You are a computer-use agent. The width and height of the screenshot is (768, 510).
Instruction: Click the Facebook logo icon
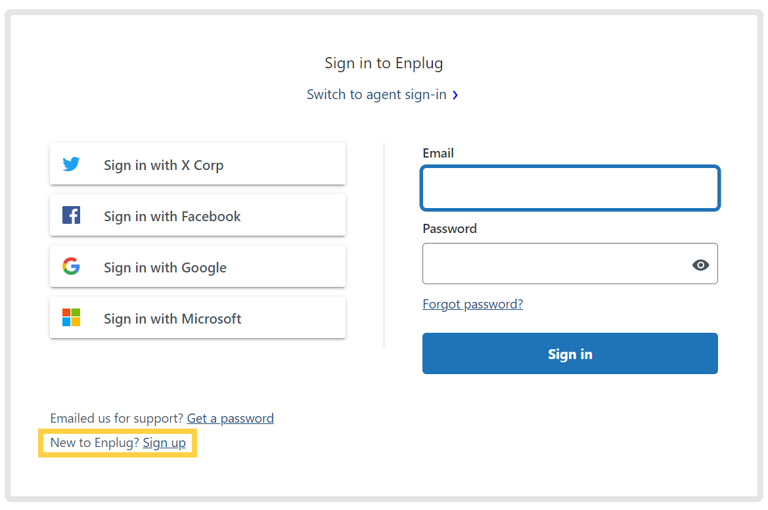click(71, 215)
